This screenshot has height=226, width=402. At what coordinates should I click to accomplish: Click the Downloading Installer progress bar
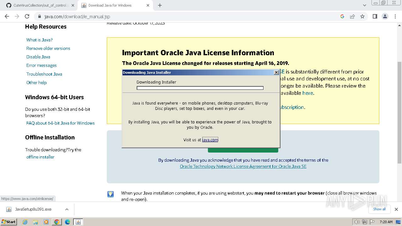[x=200, y=88]
